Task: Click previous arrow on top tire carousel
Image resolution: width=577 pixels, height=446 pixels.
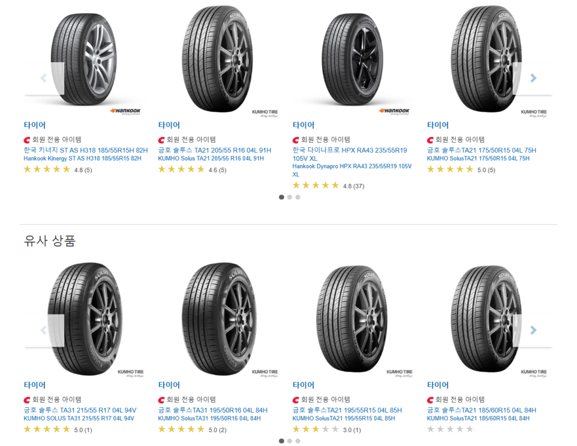Action: [44, 78]
